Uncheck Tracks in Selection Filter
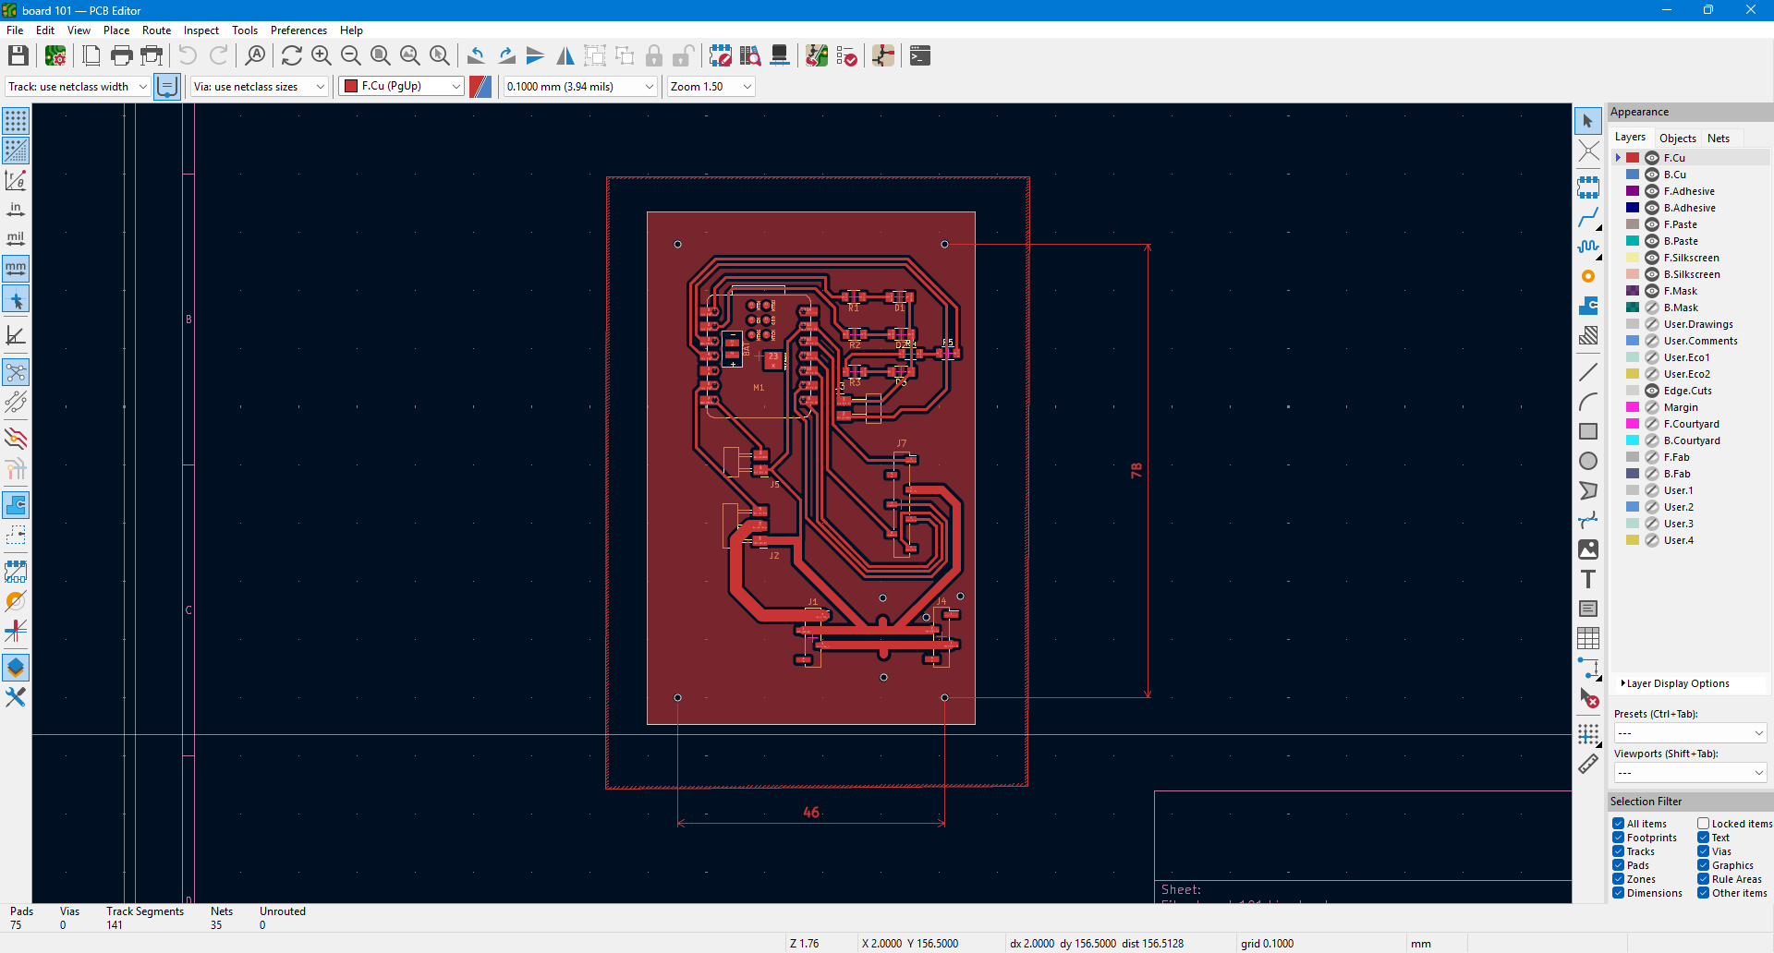The width and height of the screenshot is (1774, 953). [1619, 851]
